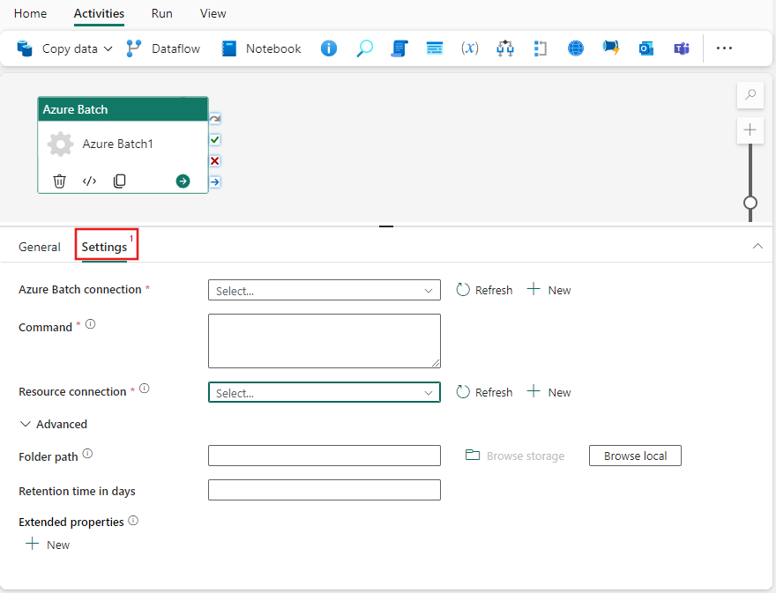Toggle the On skip arrow output handle

(x=213, y=182)
